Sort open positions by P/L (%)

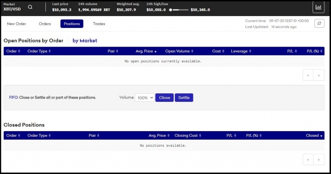(x=314, y=51)
